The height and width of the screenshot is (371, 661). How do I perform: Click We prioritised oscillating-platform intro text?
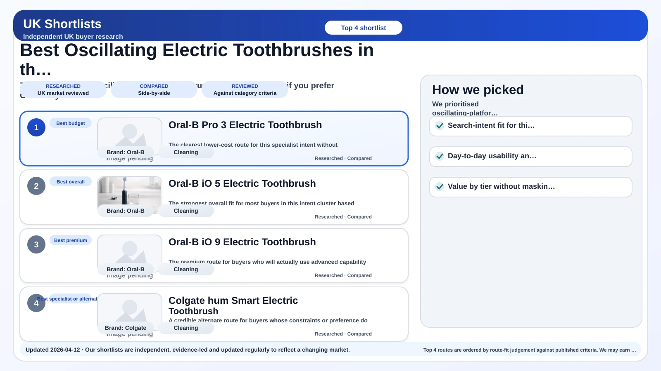pyautogui.click(x=465, y=108)
